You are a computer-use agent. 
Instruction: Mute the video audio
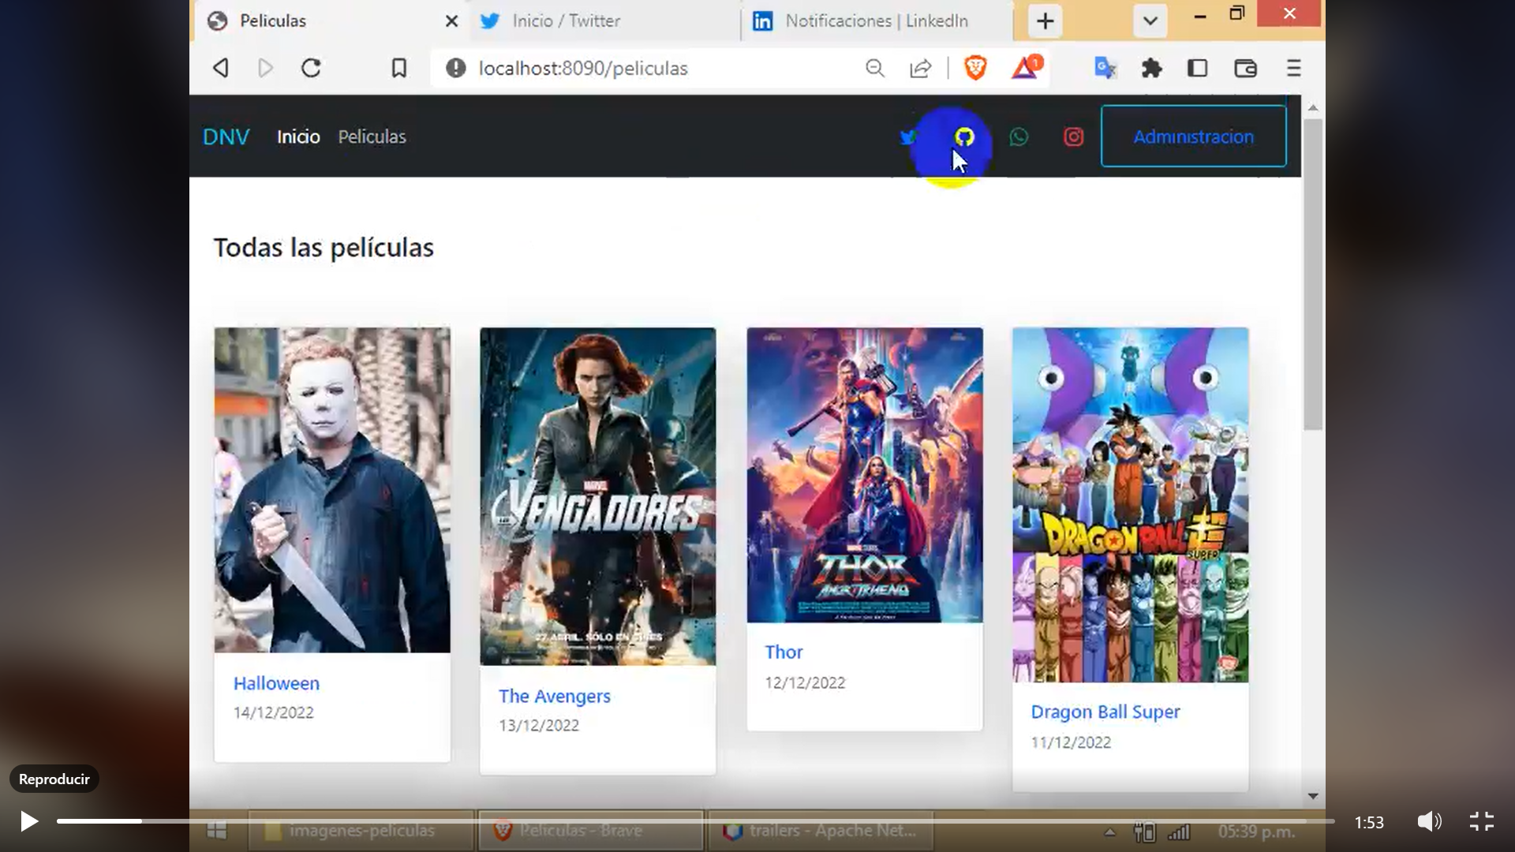(x=1431, y=821)
